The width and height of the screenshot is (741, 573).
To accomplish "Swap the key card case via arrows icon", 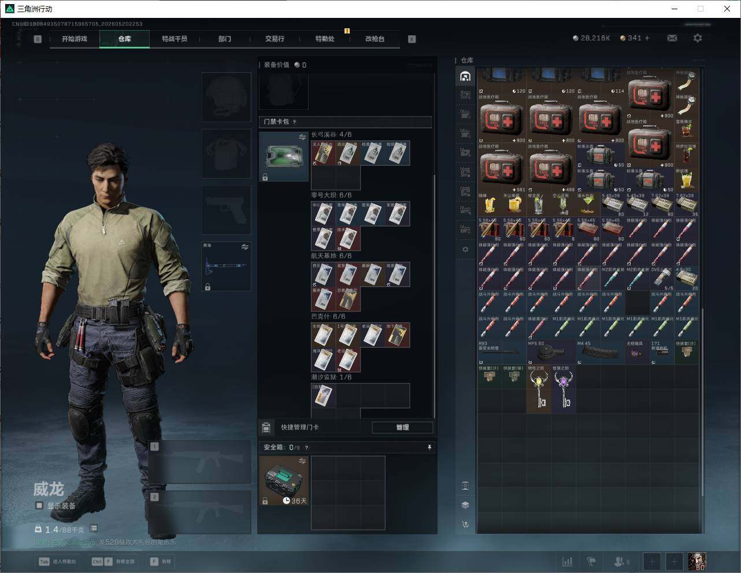I will tap(302, 137).
